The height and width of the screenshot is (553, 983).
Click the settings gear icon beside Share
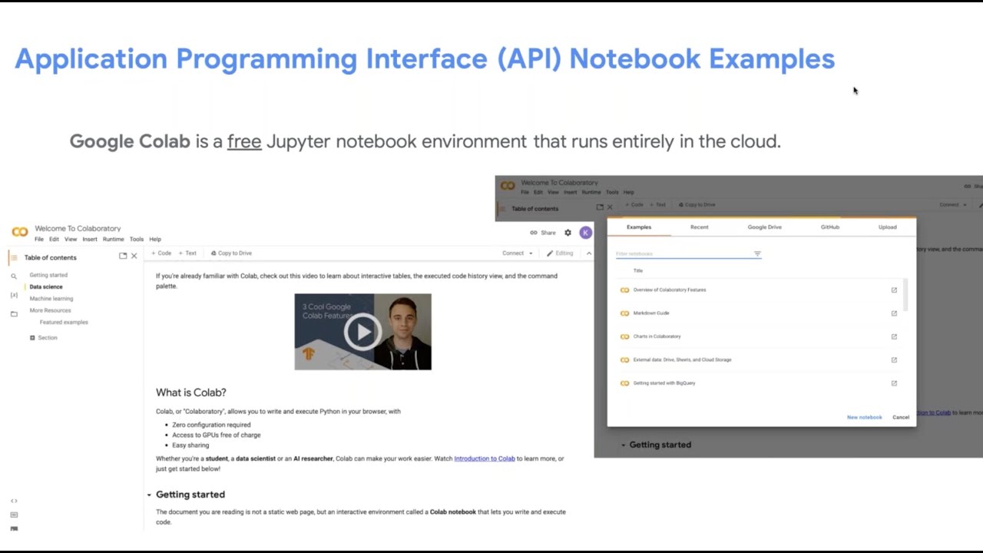(x=568, y=233)
